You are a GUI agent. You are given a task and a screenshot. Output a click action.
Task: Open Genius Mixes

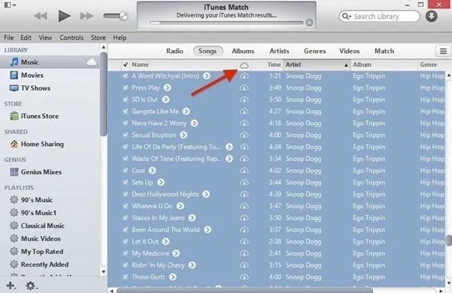(x=41, y=172)
